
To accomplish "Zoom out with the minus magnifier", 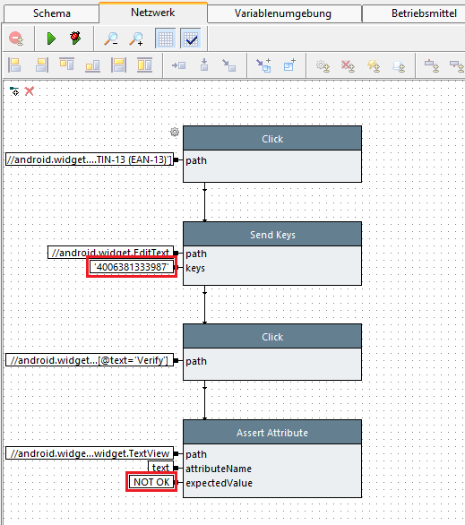I will pos(111,39).
